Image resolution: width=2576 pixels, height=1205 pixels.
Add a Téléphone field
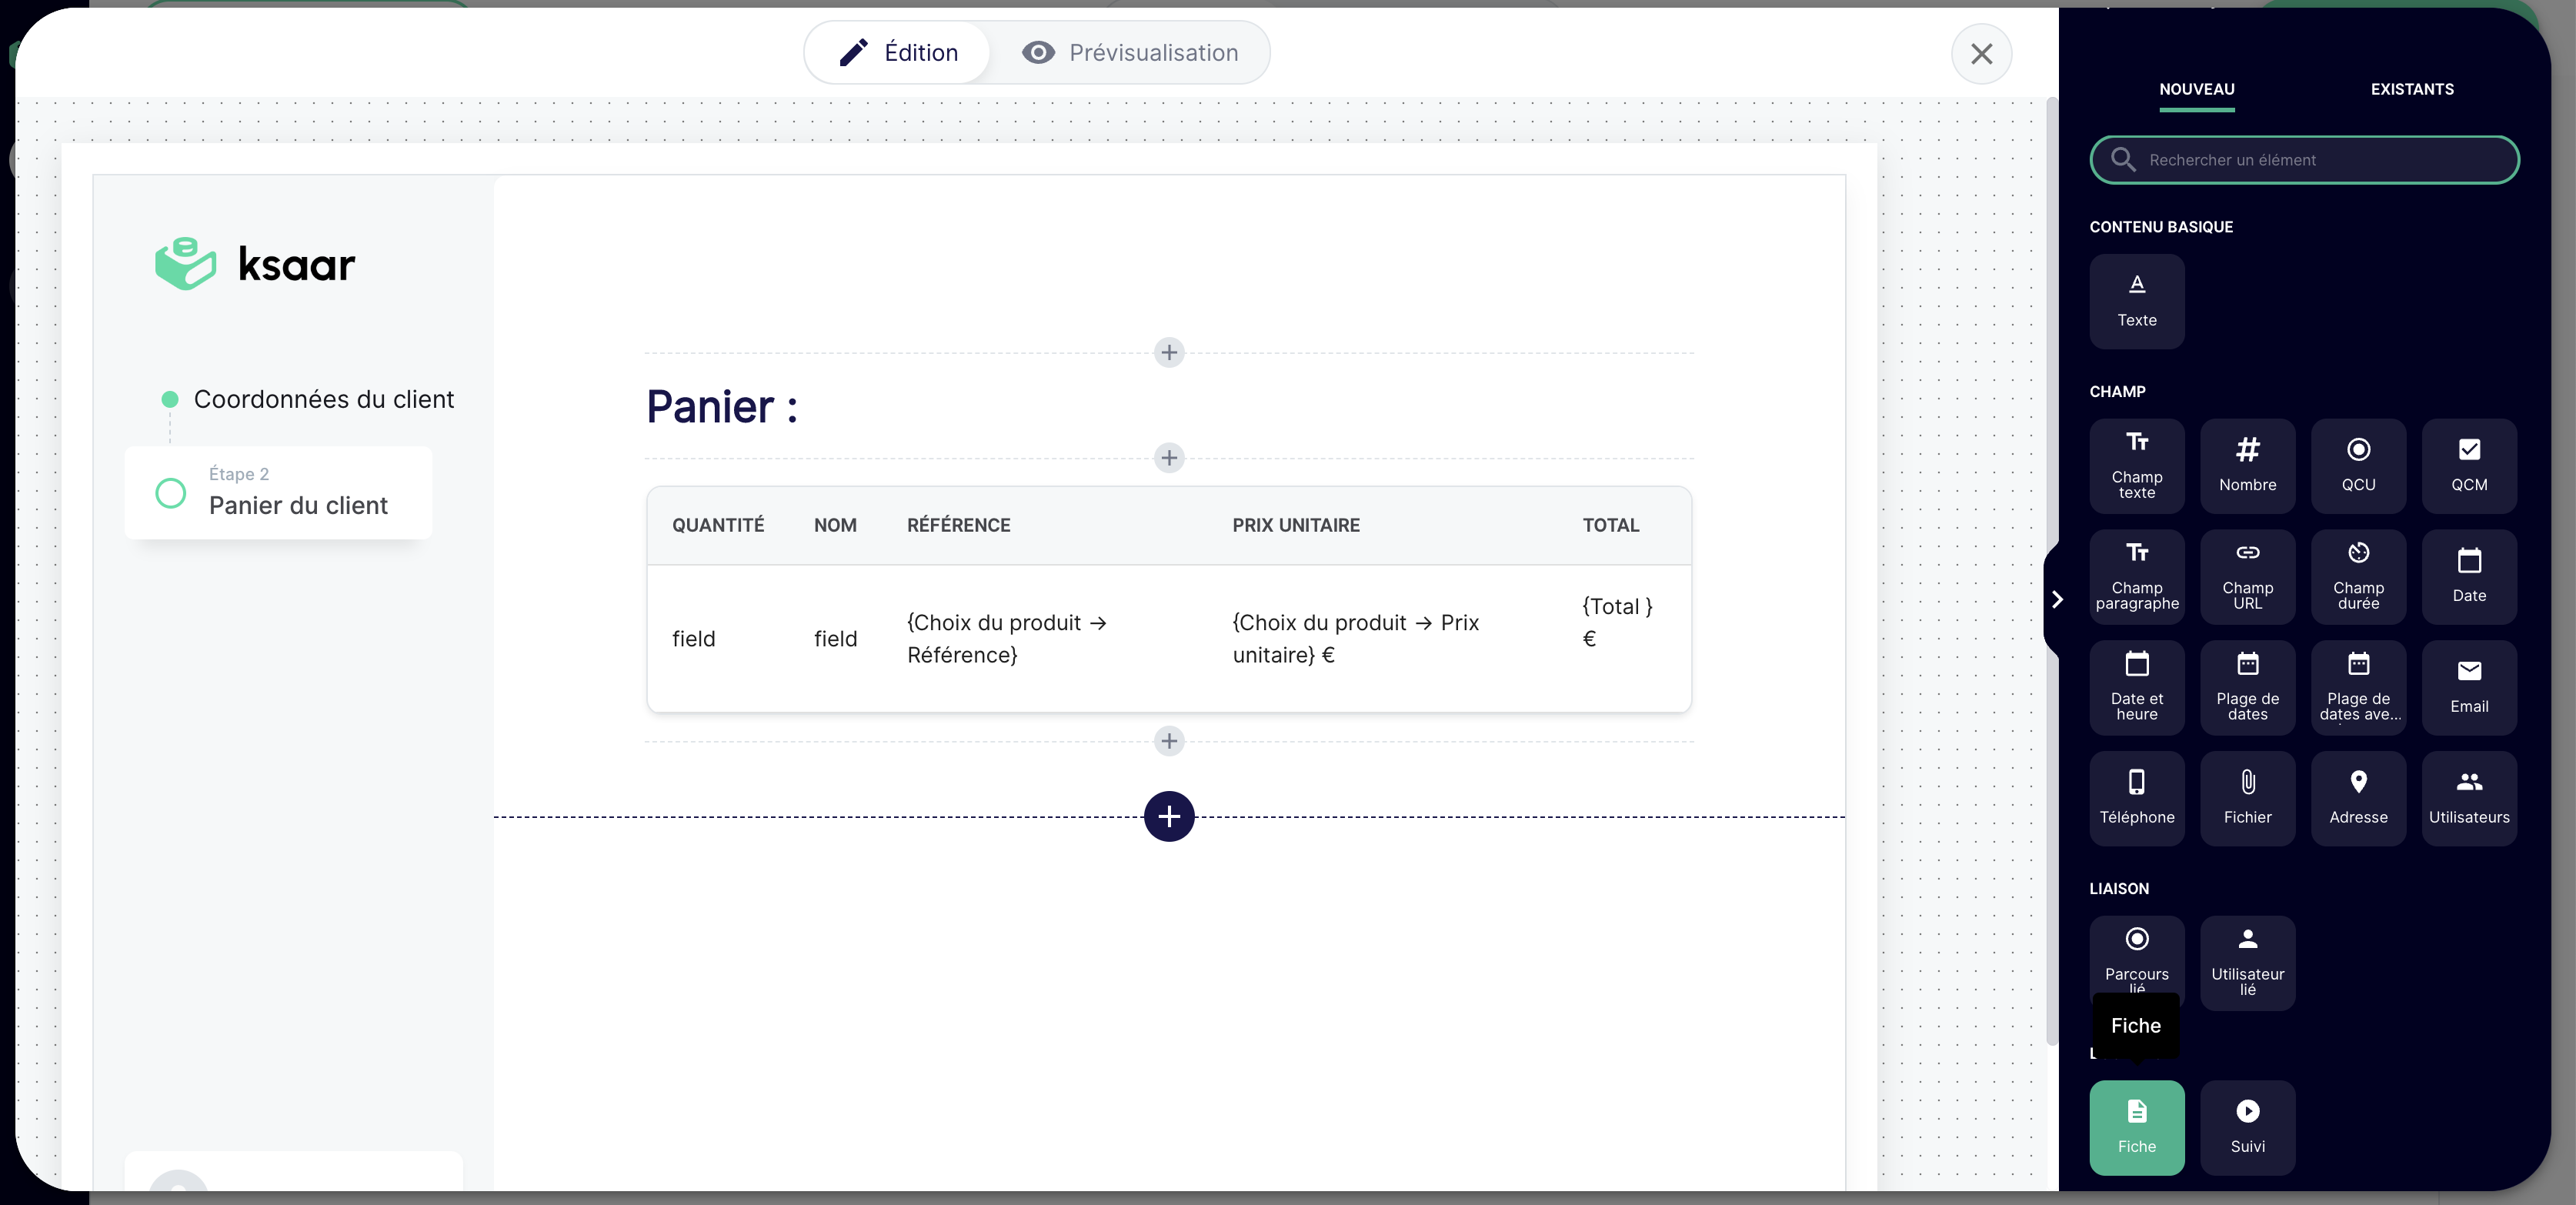pos(2136,799)
